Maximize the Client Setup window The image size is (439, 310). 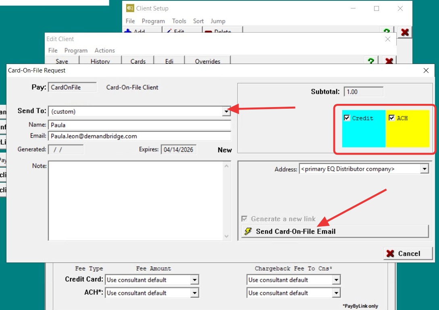point(377,8)
